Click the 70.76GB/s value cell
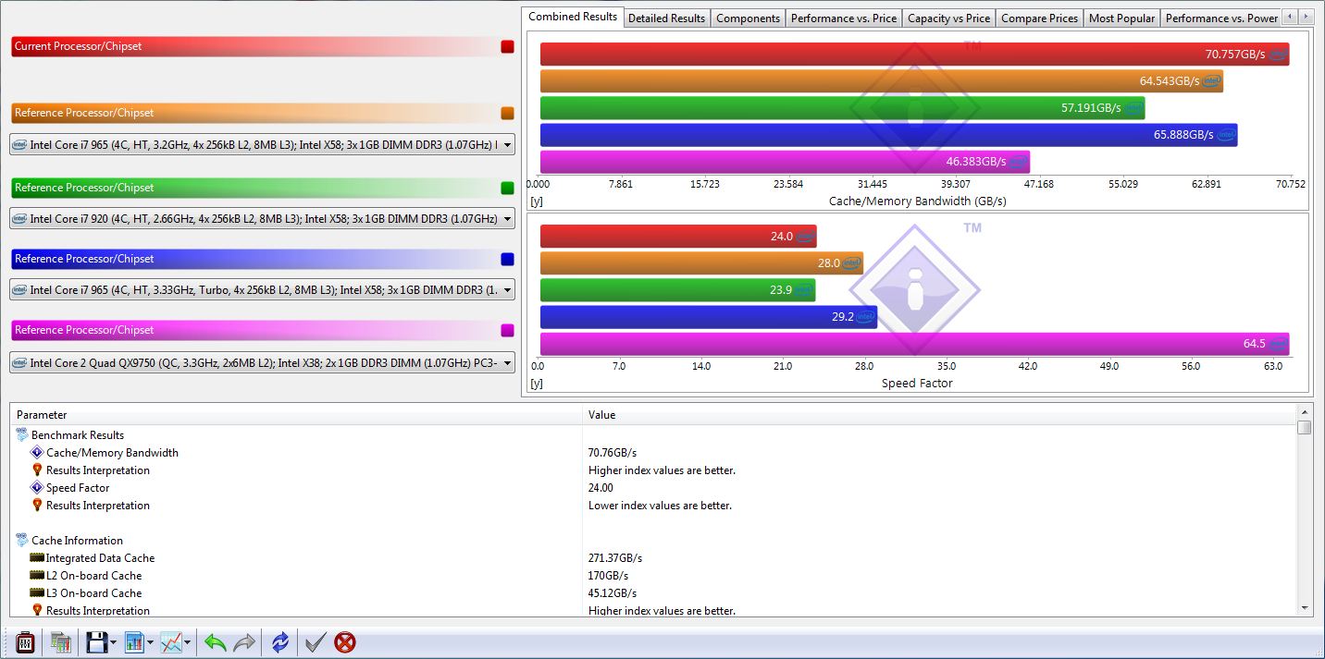 [x=613, y=453]
